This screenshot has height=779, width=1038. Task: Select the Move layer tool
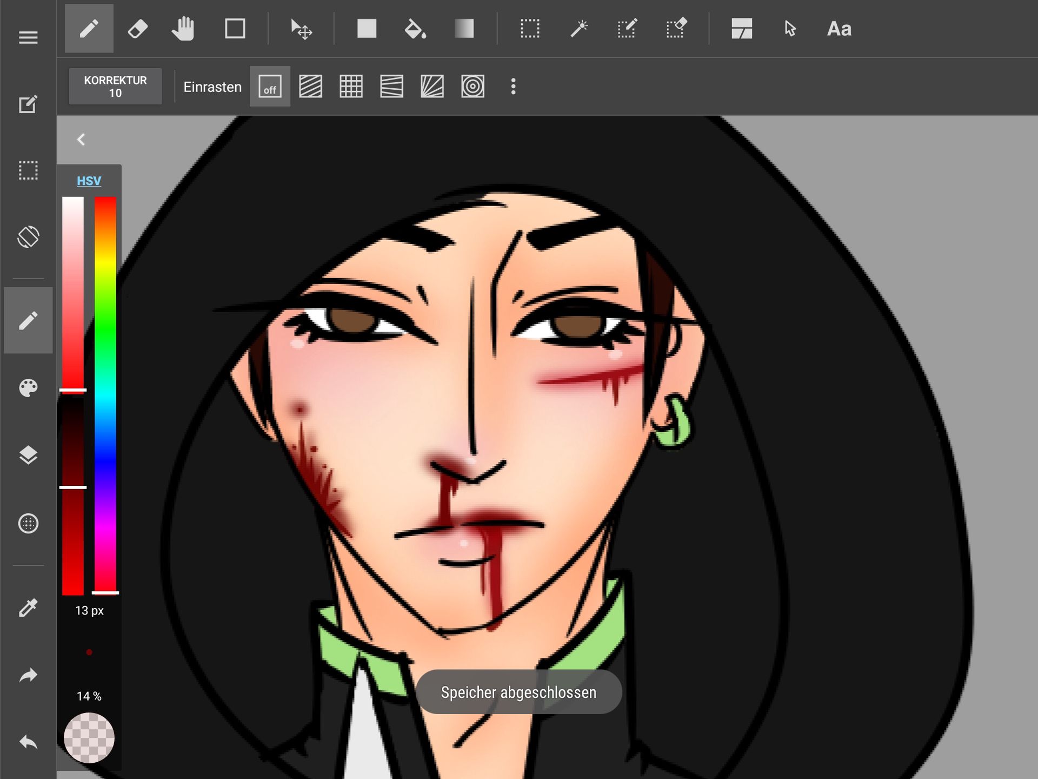pos(301,29)
